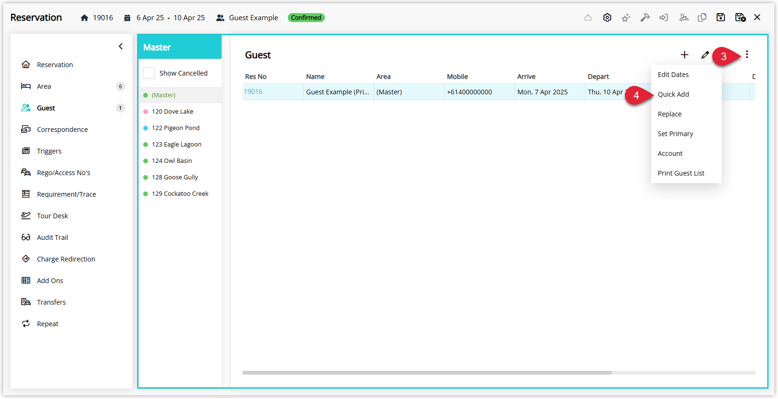Click the pencil edit icon for Guest

point(705,55)
